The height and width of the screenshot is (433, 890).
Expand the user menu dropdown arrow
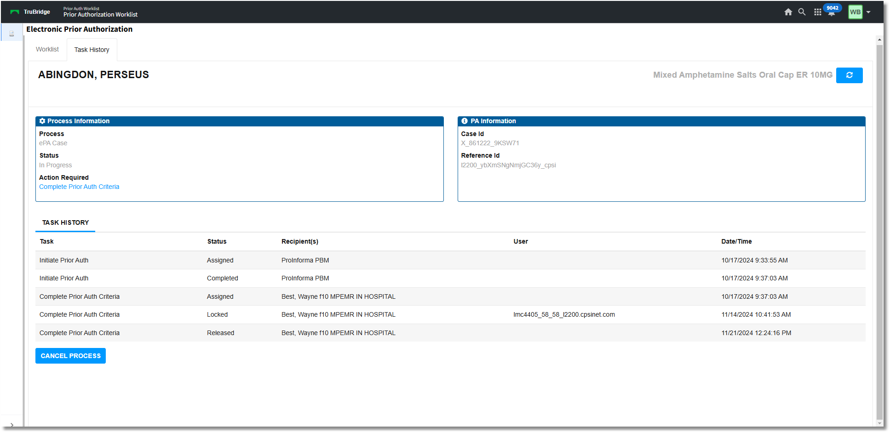click(868, 12)
